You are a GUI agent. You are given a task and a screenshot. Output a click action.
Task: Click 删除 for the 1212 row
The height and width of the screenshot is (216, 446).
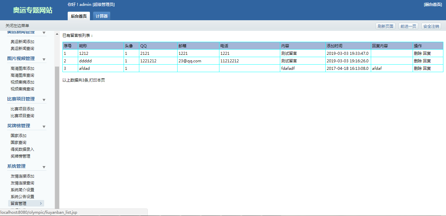(x=418, y=53)
